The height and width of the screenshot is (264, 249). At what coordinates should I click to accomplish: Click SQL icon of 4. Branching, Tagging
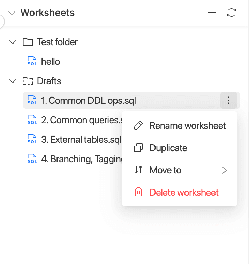pyautogui.click(x=32, y=159)
